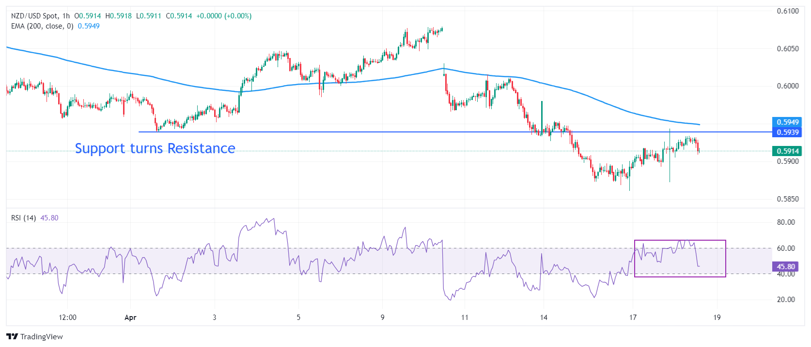Click the 'Apr' date label on time axis

coord(130,318)
